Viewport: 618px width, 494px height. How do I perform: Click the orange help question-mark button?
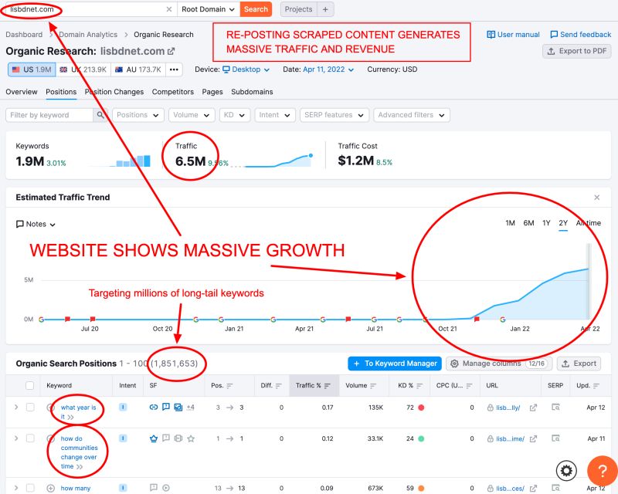pyautogui.click(x=602, y=472)
